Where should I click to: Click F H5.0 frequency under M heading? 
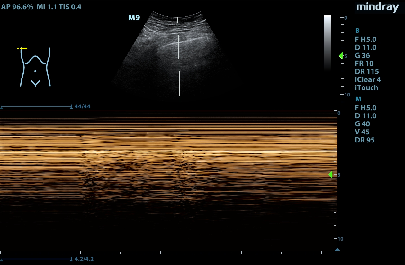click(365, 108)
